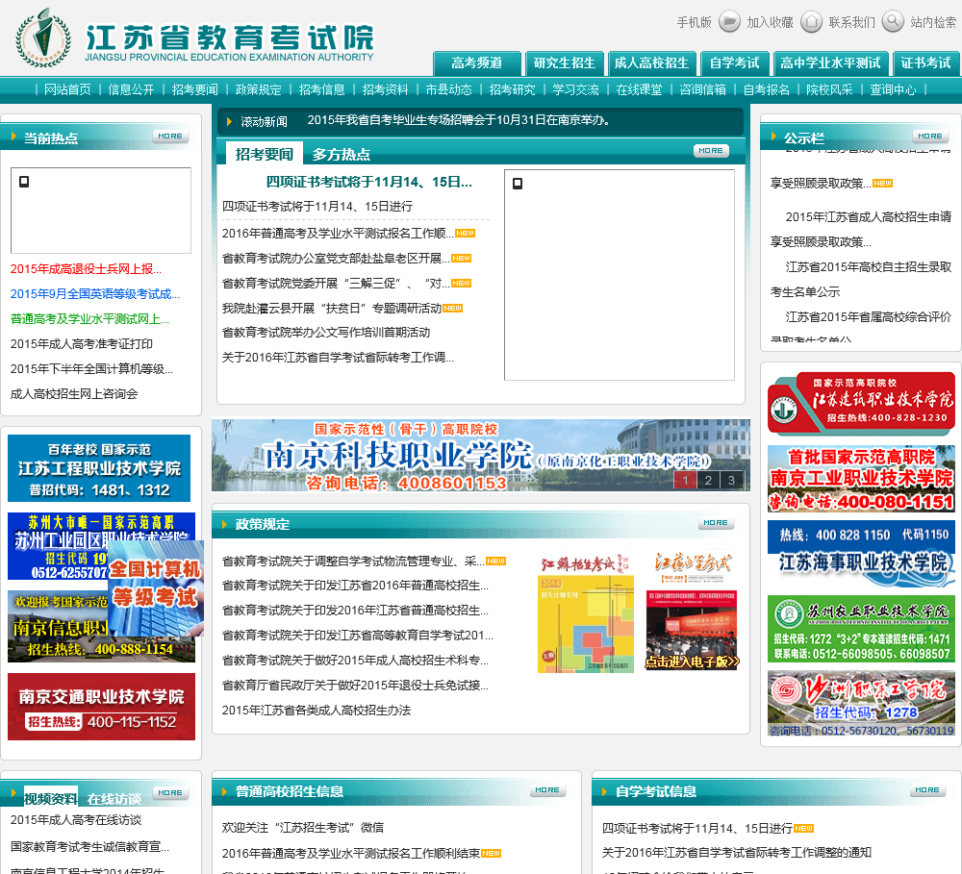Click the MORE icon in 当前热点 panel
962x874 pixels.
click(x=170, y=137)
